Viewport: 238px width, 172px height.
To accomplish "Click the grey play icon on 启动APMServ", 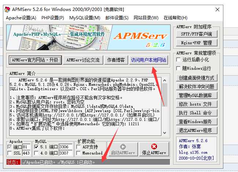I will [x=123, y=146].
